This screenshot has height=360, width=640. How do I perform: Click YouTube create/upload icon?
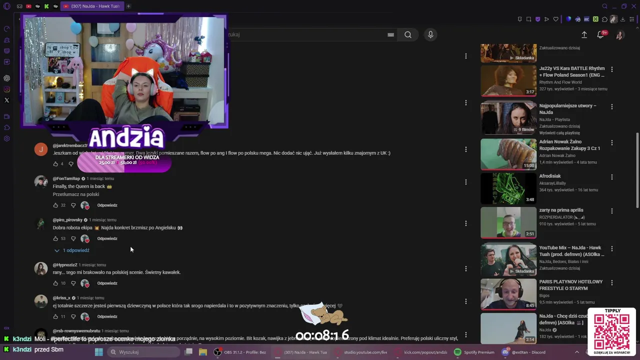point(584,34)
